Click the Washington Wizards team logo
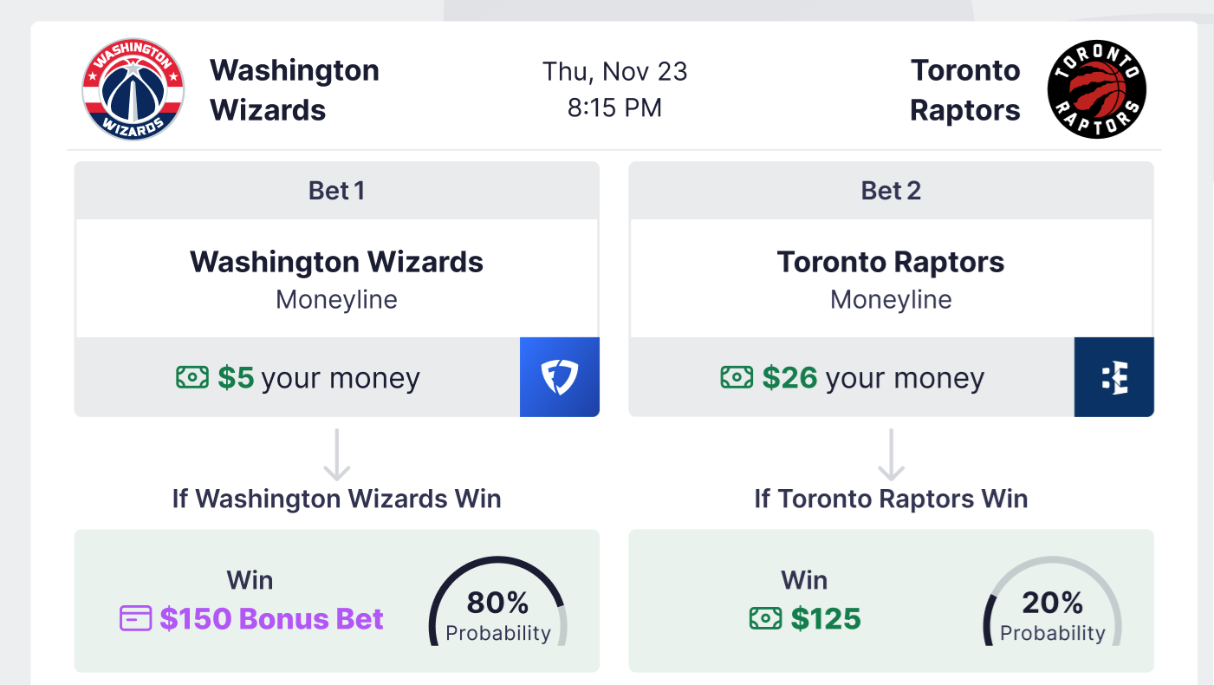1214x685 pixels. pyautogui.click(x=133, y=89)
